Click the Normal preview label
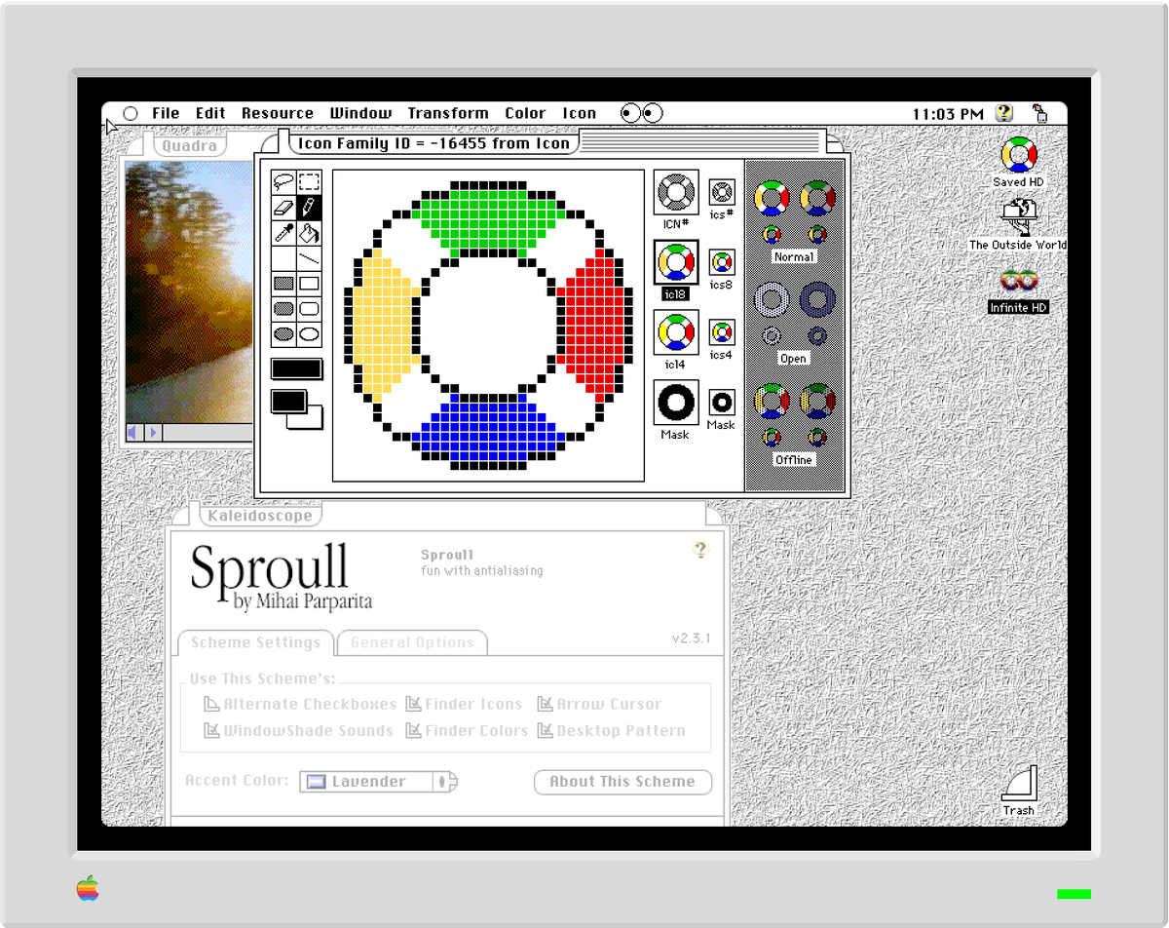This screenshot has width=1169, height=928. click(794, 257)
